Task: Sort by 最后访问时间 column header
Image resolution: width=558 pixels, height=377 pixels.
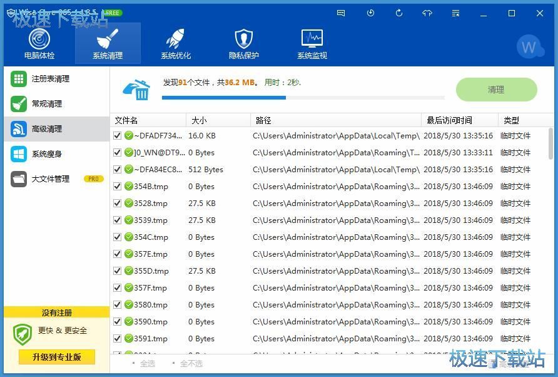Action: (x=459, y=120)
